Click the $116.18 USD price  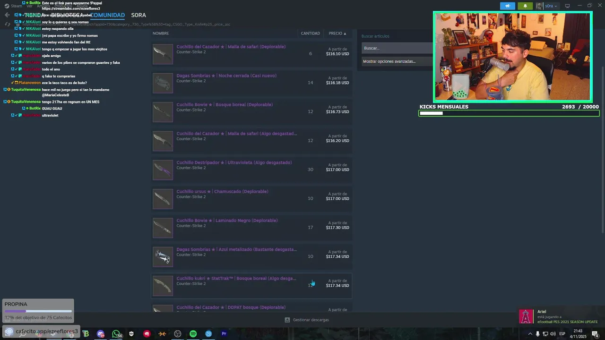[x=337, y=83]
